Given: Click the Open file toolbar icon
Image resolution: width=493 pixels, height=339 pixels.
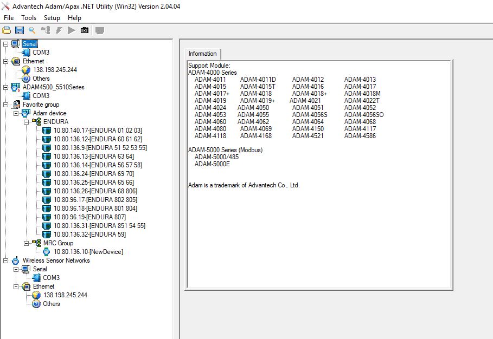Looking at the screenshot, I should [7, 30].
